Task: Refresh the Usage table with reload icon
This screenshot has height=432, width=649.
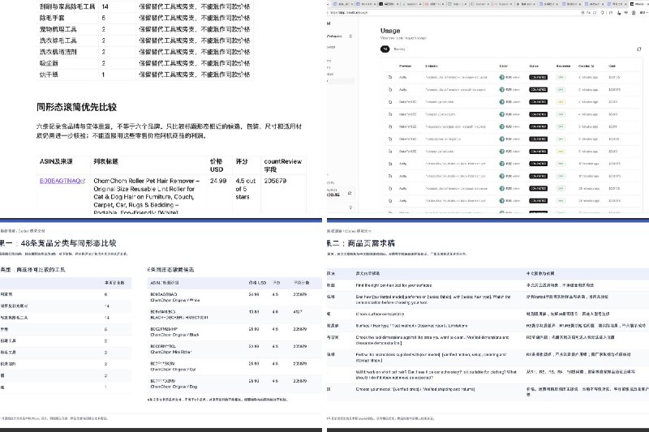Action: 638,49
